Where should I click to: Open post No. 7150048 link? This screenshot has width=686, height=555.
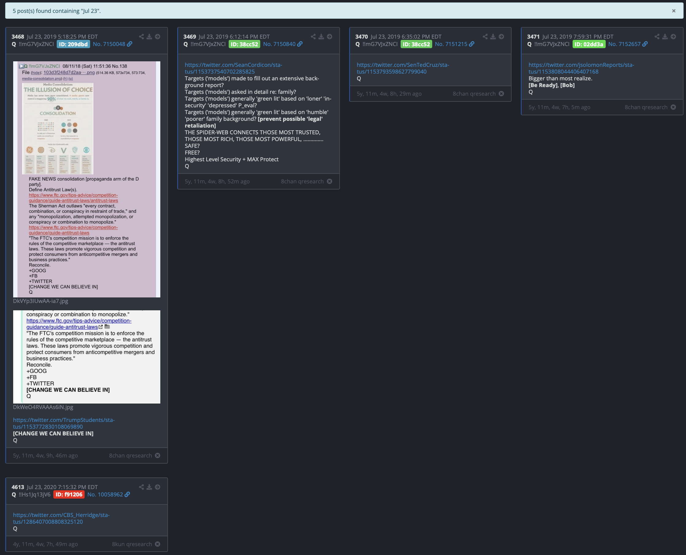109,44
